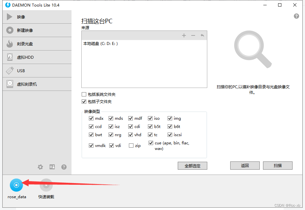Open 虚拟刻录机 virtual burner
The width and height of the screenshot is (305, 210).
[x=37, y=84]
